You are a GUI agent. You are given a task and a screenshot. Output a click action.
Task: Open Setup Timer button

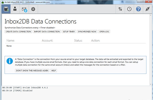coord(69,32)
